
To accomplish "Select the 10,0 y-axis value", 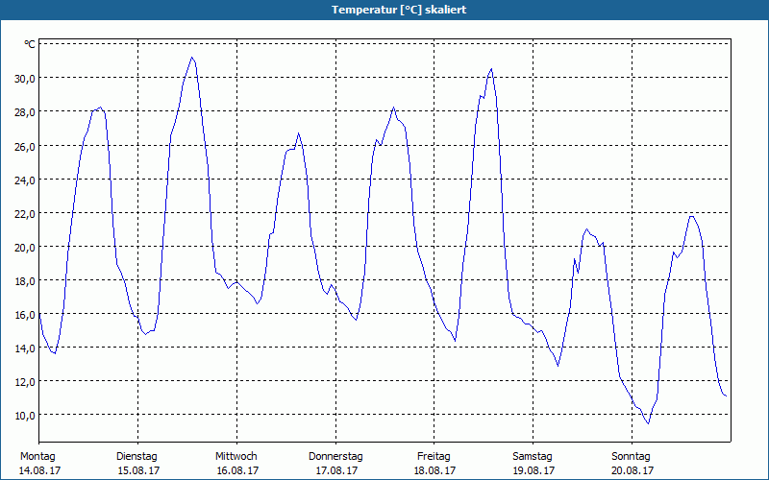I will tap(25, 416).
